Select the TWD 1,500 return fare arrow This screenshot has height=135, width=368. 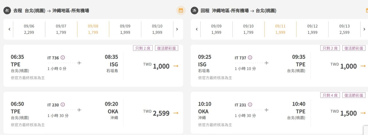coord(363,113)
